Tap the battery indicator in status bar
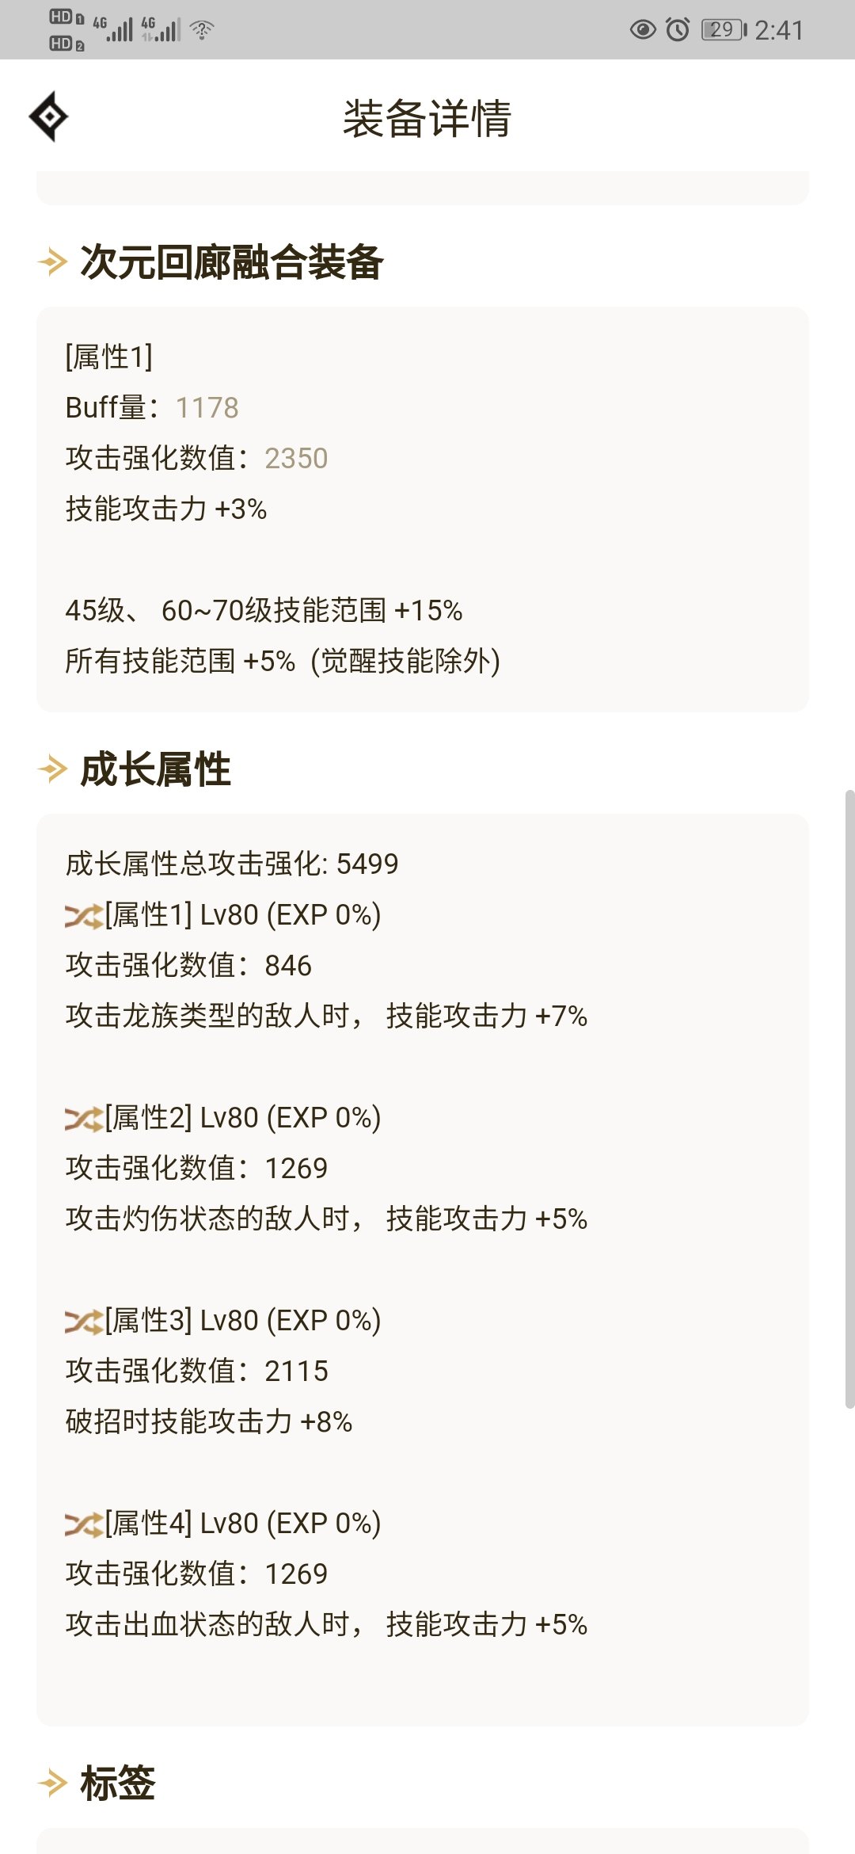Image resolution: width=855 pixels, height=1854 pixels. click(x=723, y=30)
